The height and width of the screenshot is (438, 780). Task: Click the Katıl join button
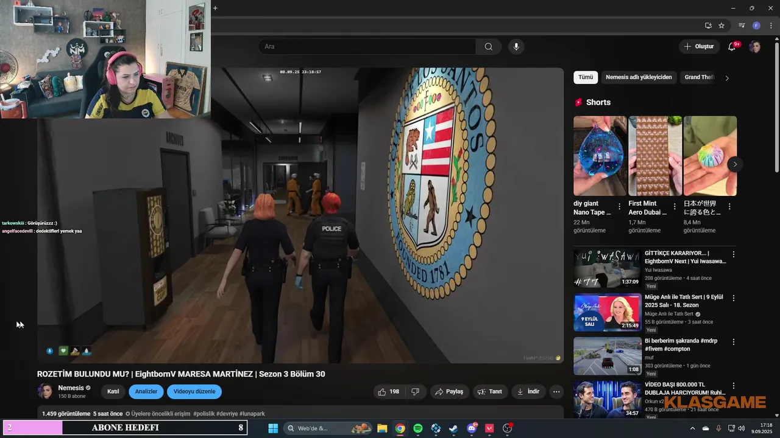pyautogui.click(x=113, y=392)
